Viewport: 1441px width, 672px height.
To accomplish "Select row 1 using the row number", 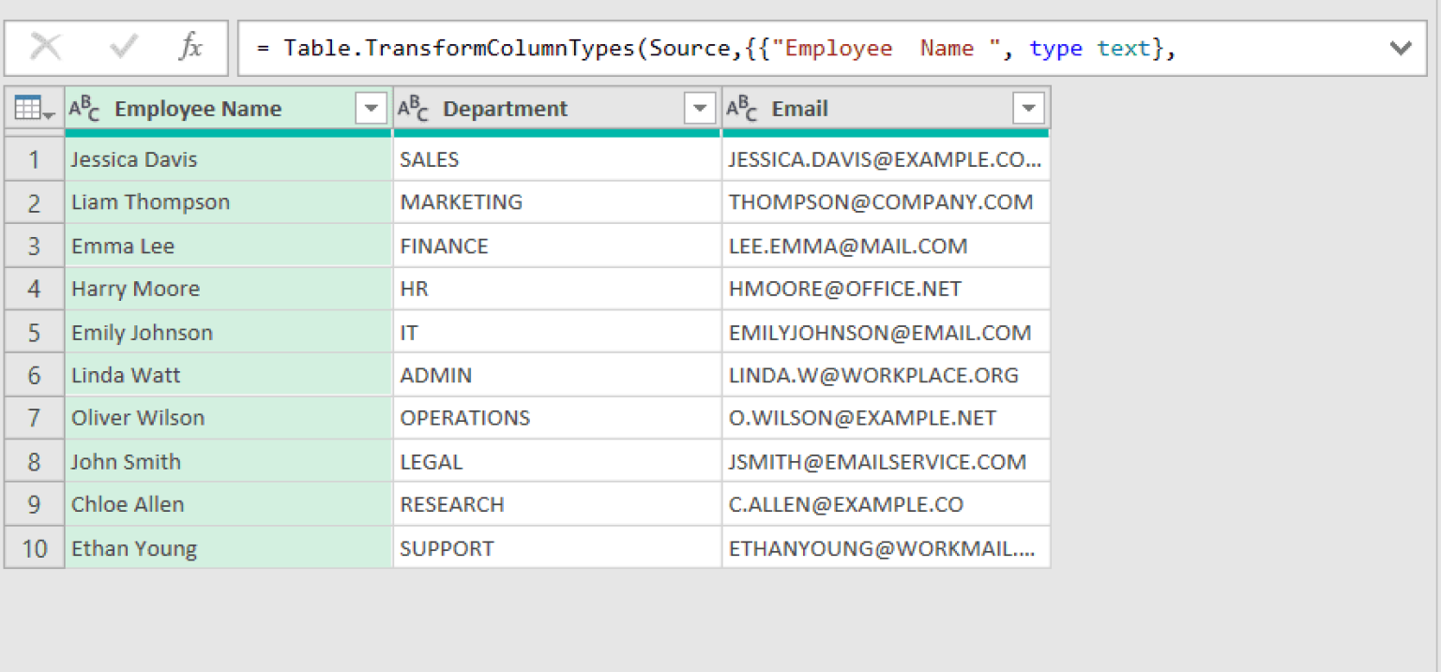I will 33,158.
